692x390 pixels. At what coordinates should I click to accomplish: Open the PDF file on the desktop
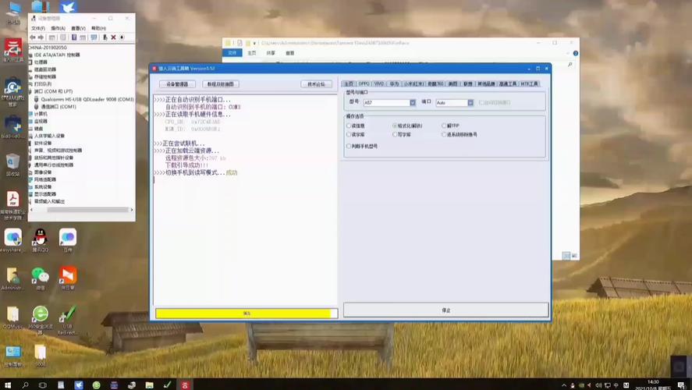12,200
